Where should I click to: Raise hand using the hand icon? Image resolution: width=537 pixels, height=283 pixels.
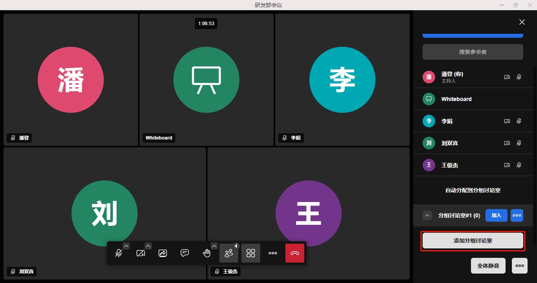(206, 253)
